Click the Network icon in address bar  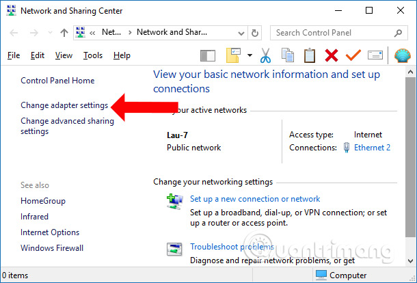(80, 32)
